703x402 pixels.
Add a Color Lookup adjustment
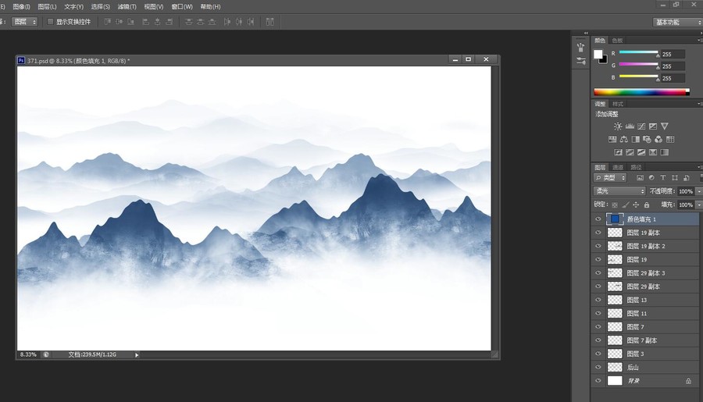tap(670, 140)
